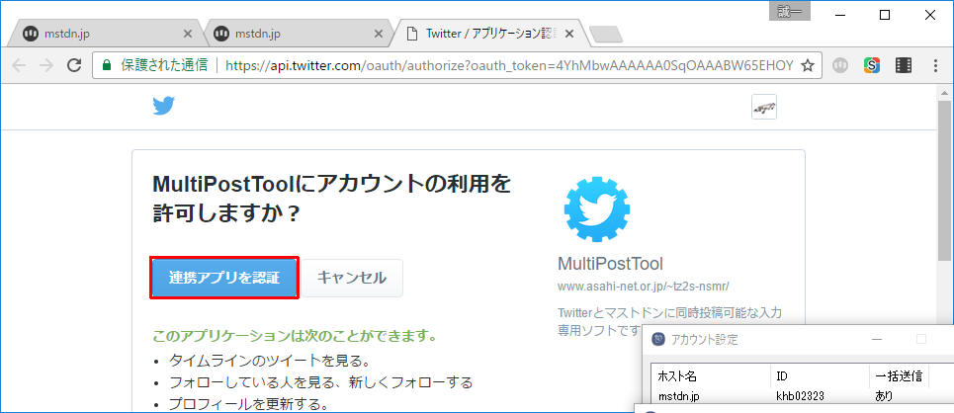The width and height of the screenshot is (954, 413).
Task: Maximize the Chrome browser window
Action: click(x=885, y=15)
